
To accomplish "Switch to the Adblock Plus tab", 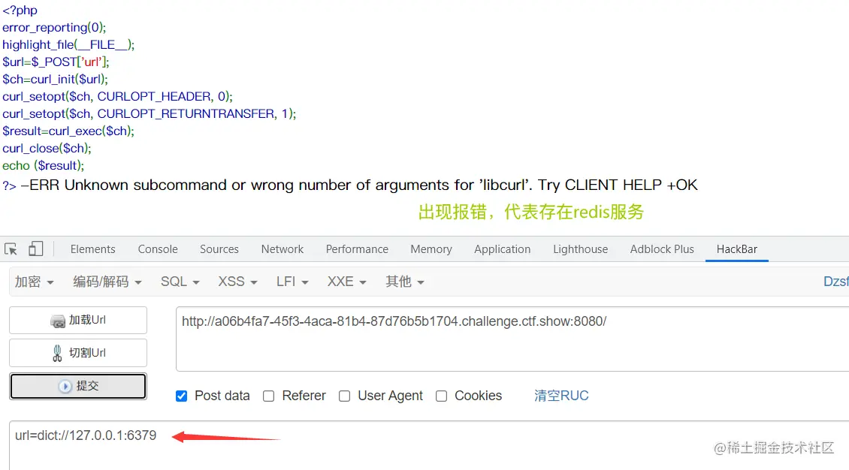I will pyautogui.click(x=662, y=249).
